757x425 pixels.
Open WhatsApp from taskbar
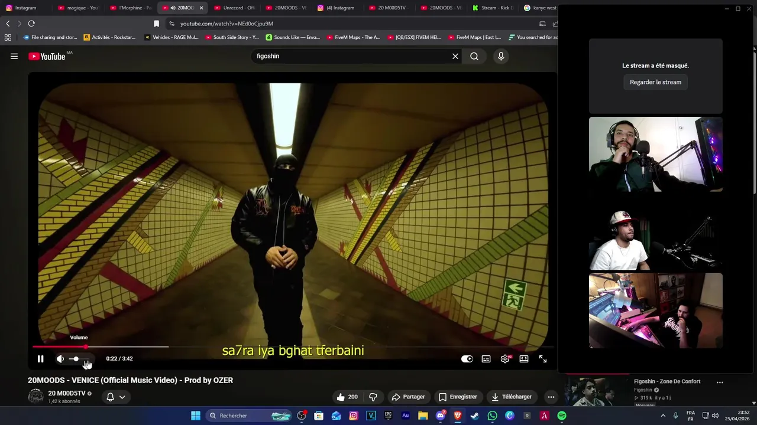tap(492, 416)
